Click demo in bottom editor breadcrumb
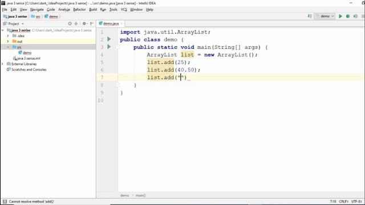This screenshot has height=205, width=365. click(x=124, y=195)
